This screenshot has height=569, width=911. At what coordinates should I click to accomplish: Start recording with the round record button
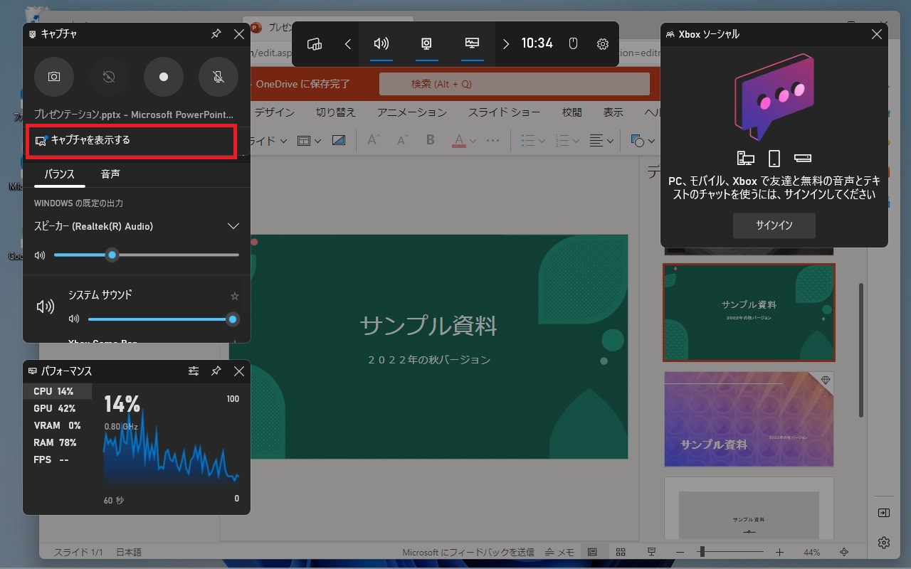point(164,77)
